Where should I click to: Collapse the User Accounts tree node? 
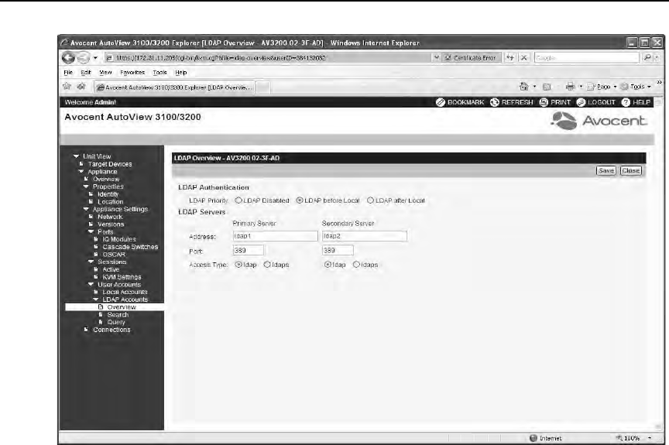tap(91, 284)
